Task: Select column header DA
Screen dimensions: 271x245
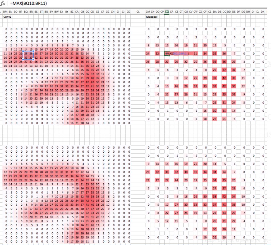Action: 215,12
